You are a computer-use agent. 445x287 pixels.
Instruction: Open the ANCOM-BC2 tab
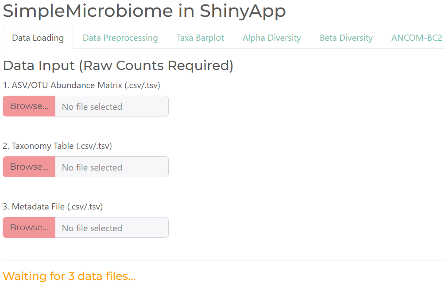[416, 38]
